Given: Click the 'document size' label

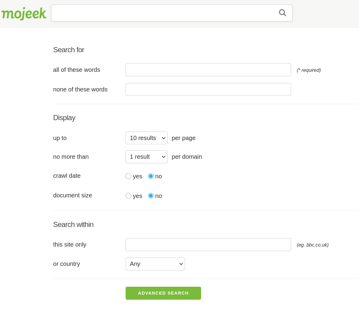Looking at the screenshot, I should point(72,196).
